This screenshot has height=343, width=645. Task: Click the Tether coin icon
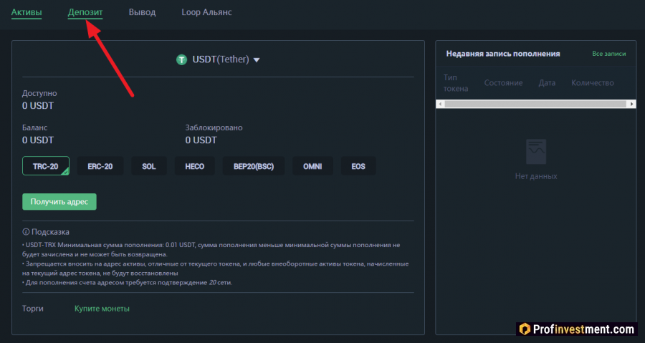[x=181, y=60]
